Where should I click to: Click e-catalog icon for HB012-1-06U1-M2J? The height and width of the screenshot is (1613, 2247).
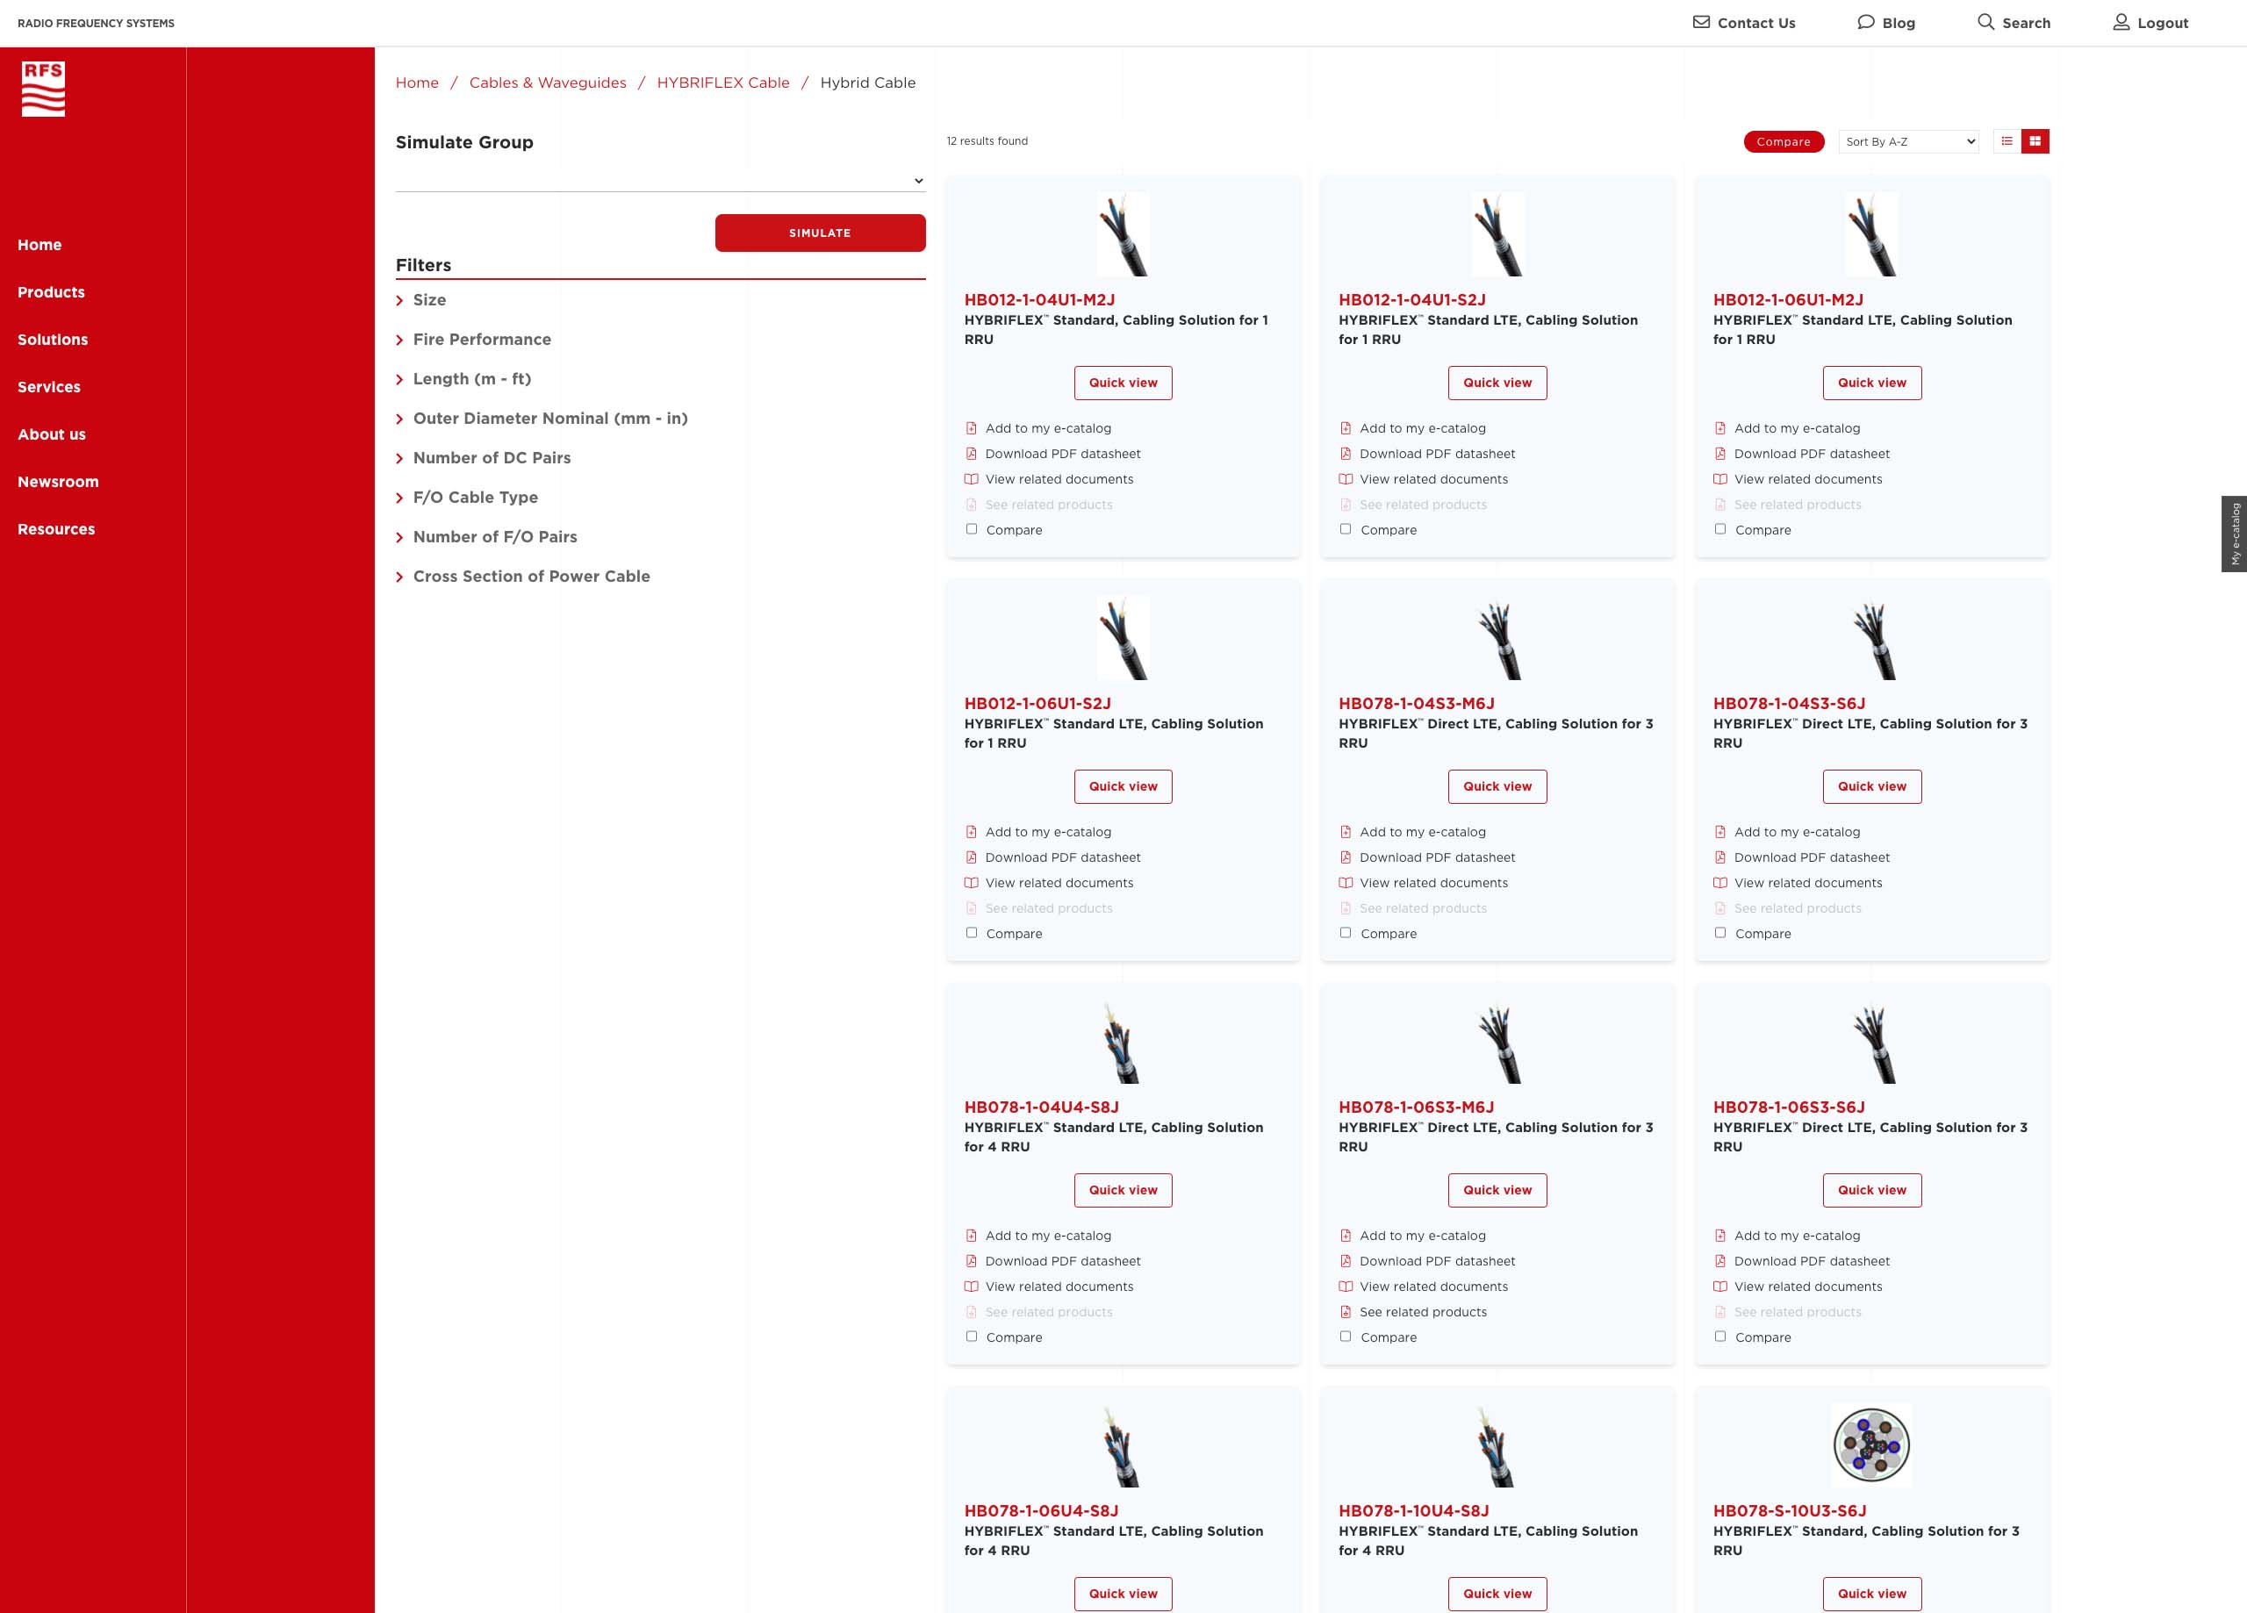[1720, 428]
